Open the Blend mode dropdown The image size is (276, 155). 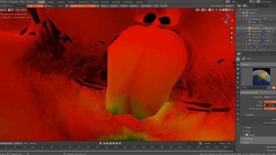(270, 97)
